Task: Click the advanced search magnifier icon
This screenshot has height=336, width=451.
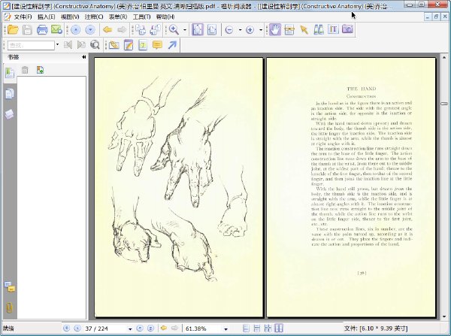Action: click(95, 45)
